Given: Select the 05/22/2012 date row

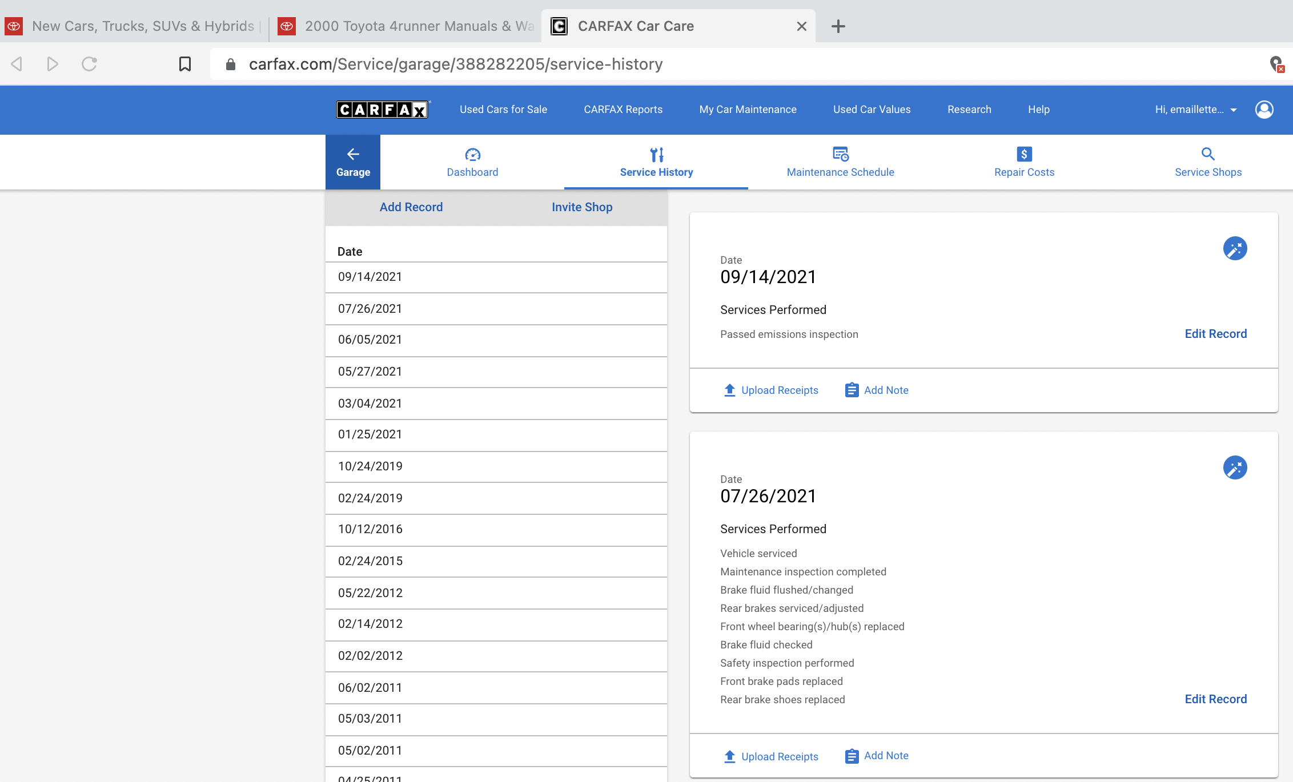Looking at the screenshot, I should pos(496,593).
